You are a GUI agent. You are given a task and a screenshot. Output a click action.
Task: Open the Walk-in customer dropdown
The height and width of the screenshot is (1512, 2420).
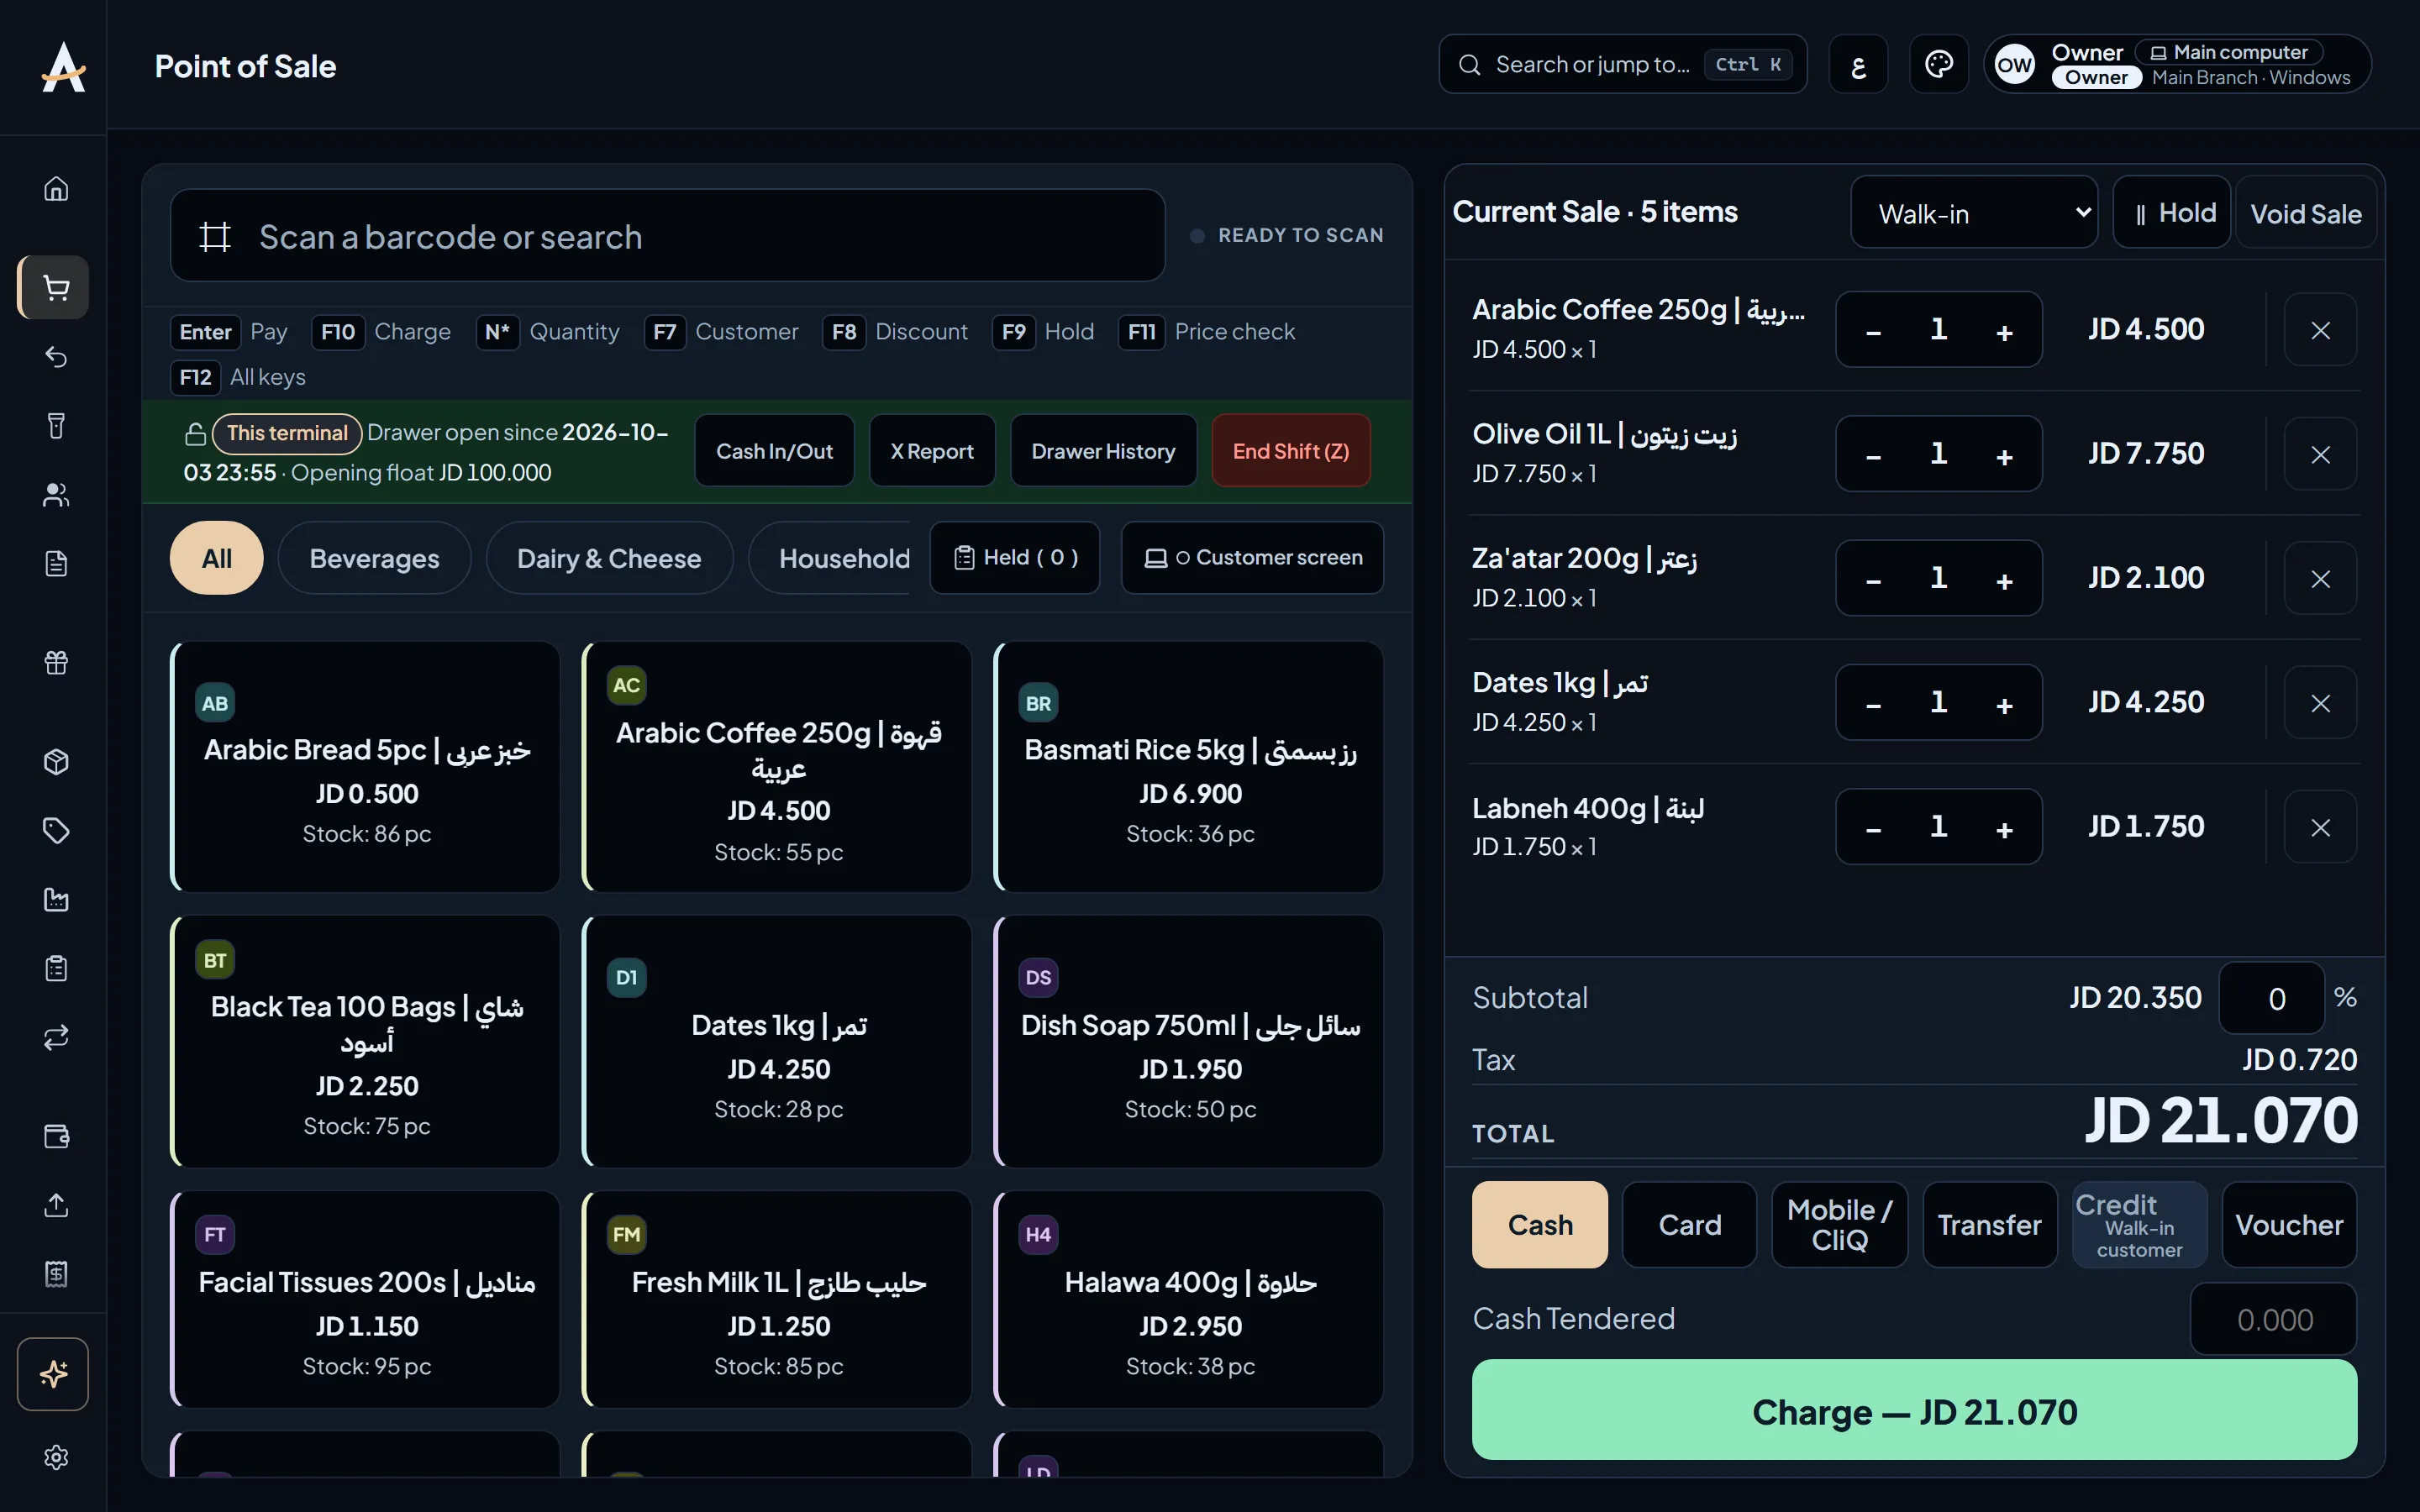pos(1974,212)
